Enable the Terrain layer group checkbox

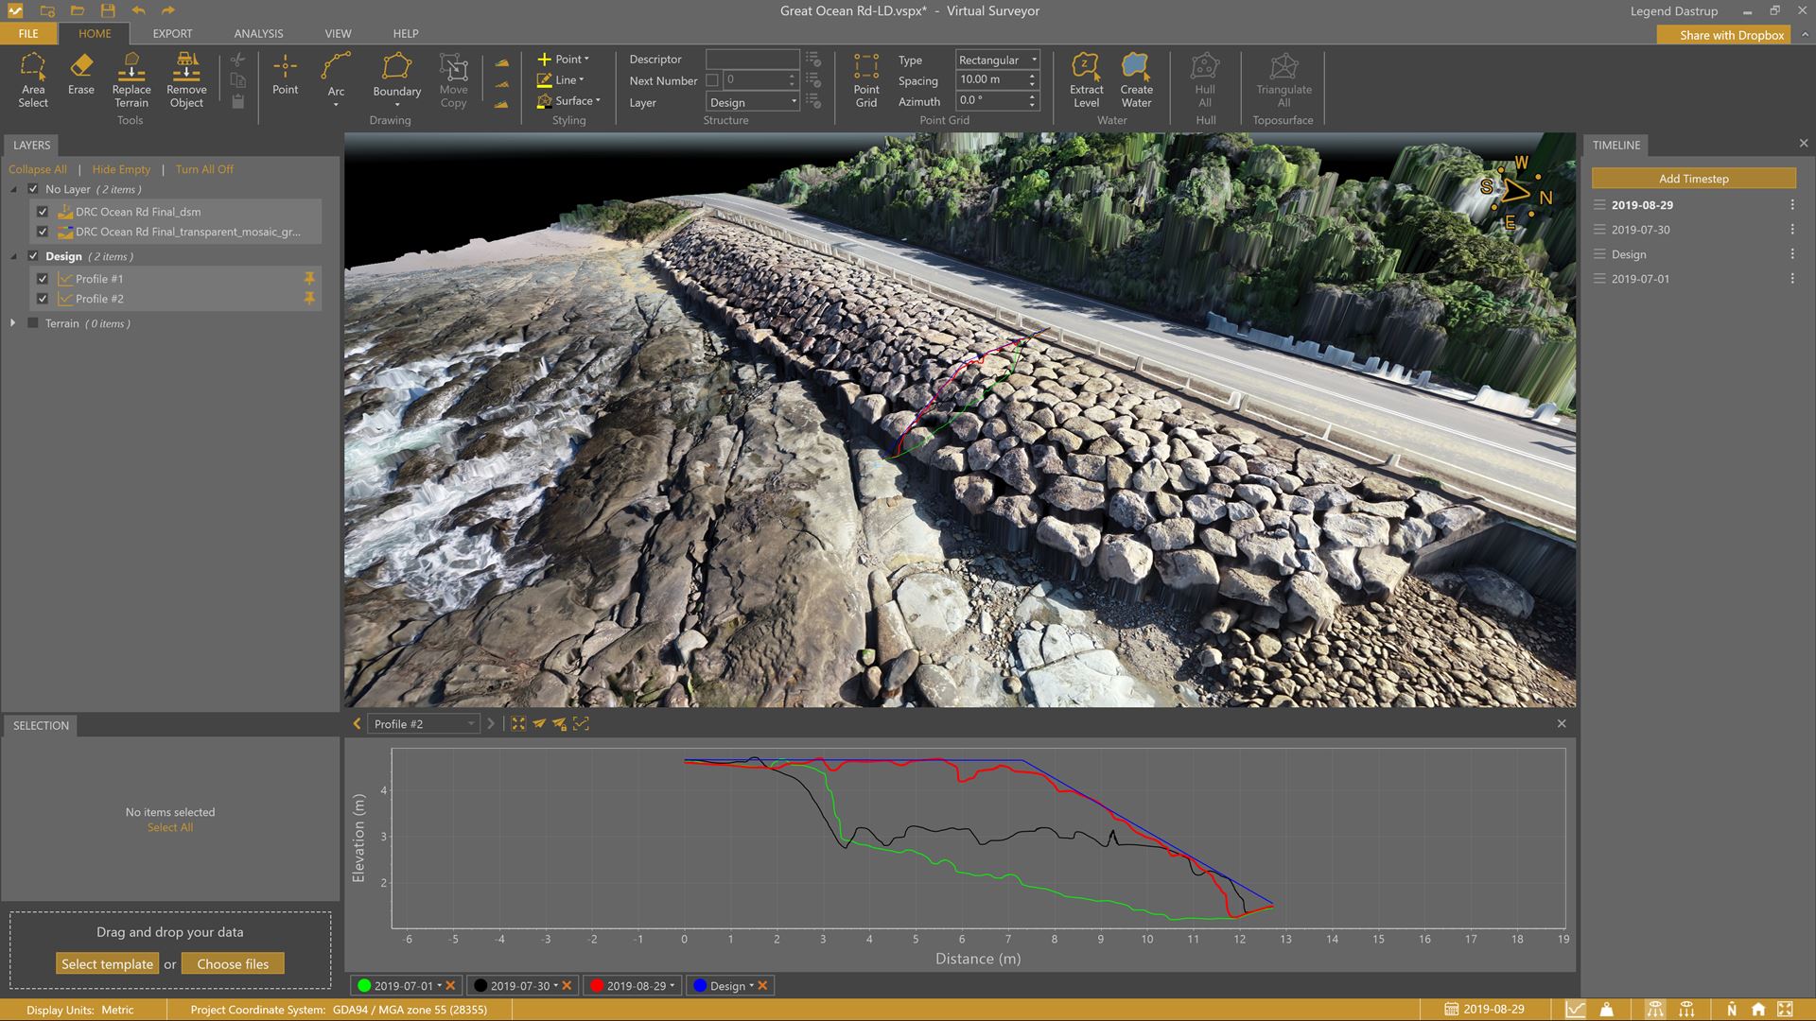33,323
